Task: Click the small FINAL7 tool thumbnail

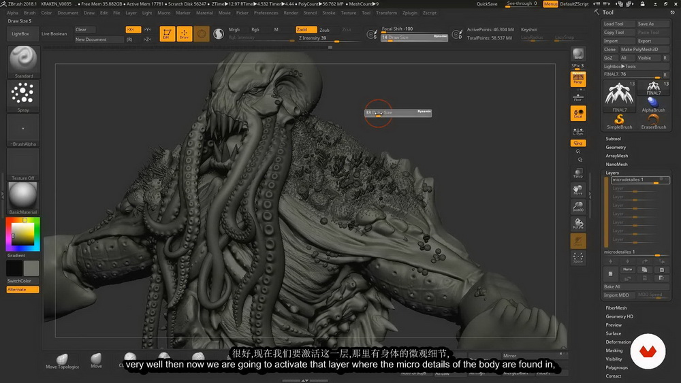Action: point(653,88)
